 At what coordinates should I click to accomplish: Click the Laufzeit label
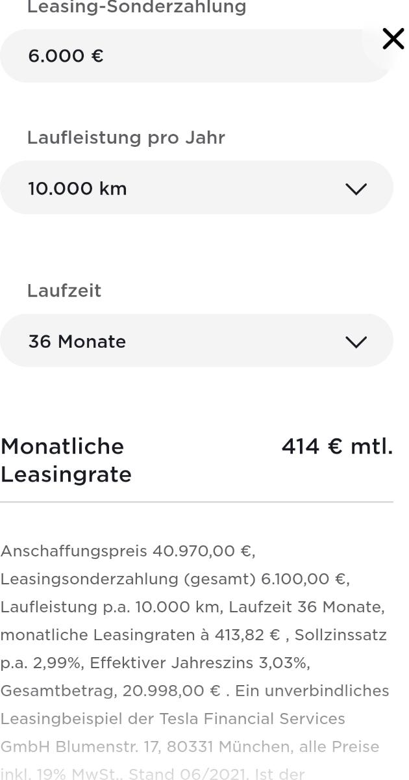[x=64, y=291]
